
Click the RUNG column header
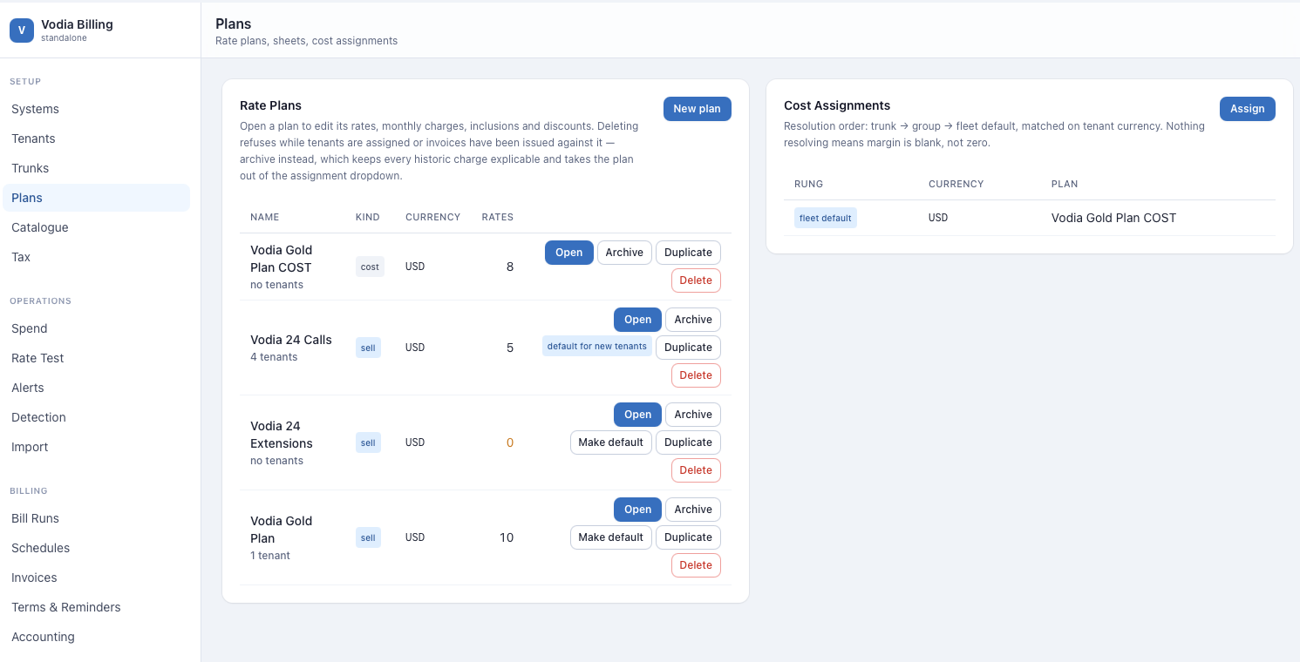(809, 184)
